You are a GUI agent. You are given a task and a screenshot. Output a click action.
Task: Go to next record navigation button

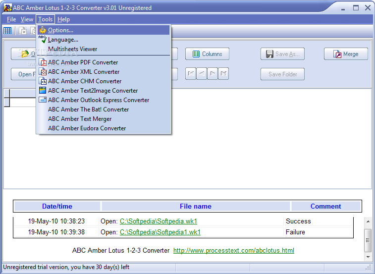(x=213, y=74)
